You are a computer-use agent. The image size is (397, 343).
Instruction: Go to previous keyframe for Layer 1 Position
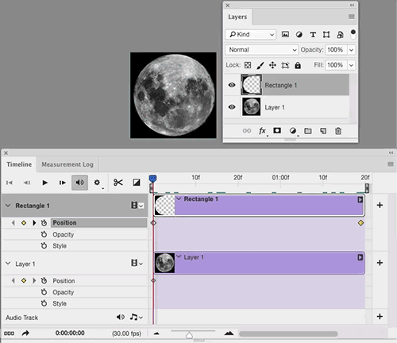click(13, 280)
